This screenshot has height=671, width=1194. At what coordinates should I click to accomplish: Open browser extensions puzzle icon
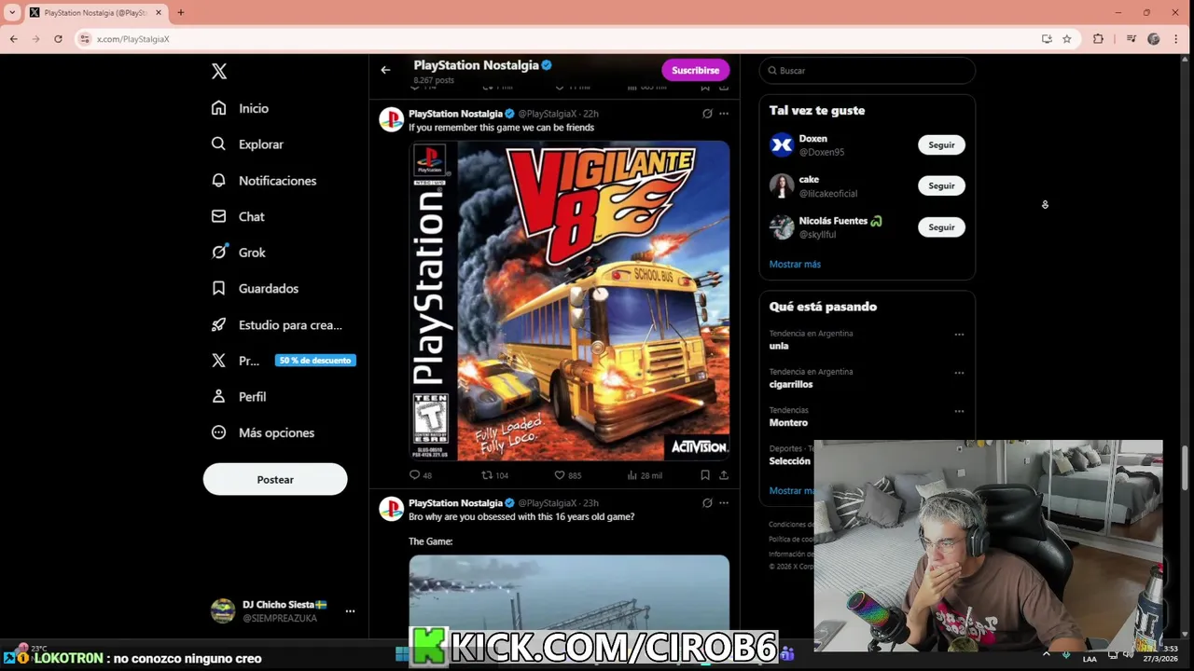[x=1098, y=39]
